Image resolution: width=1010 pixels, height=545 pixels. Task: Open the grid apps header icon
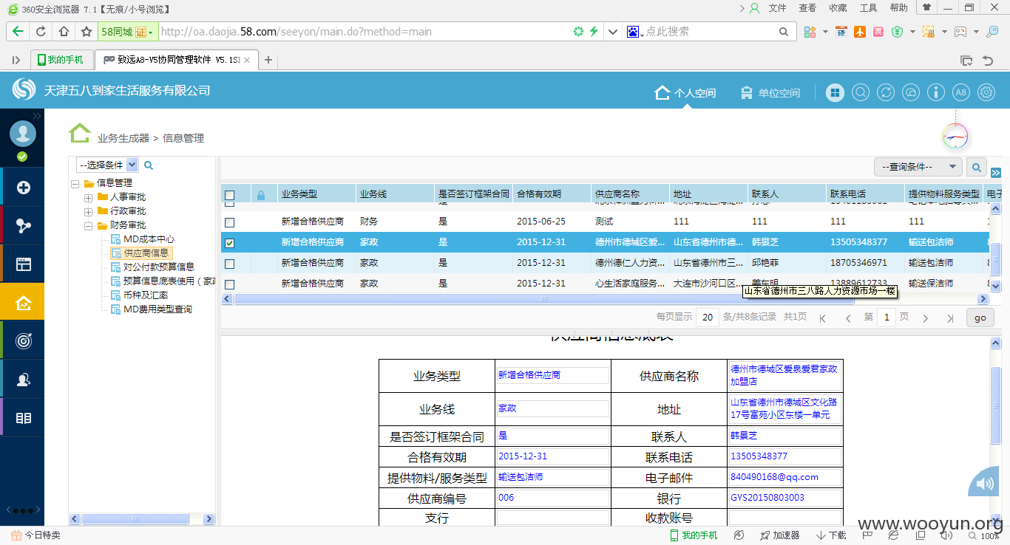[835, 92]
